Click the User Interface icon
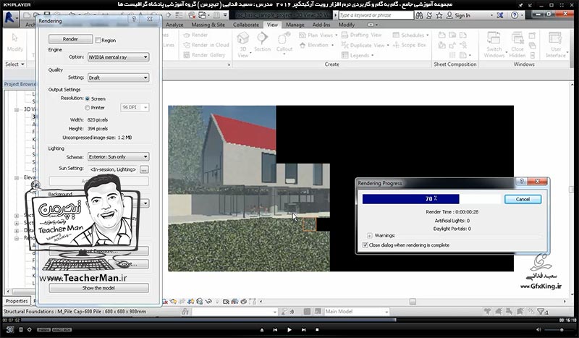The width and height of the screenshot is (579, 338). pyautogui.click(x=555, y=38)
